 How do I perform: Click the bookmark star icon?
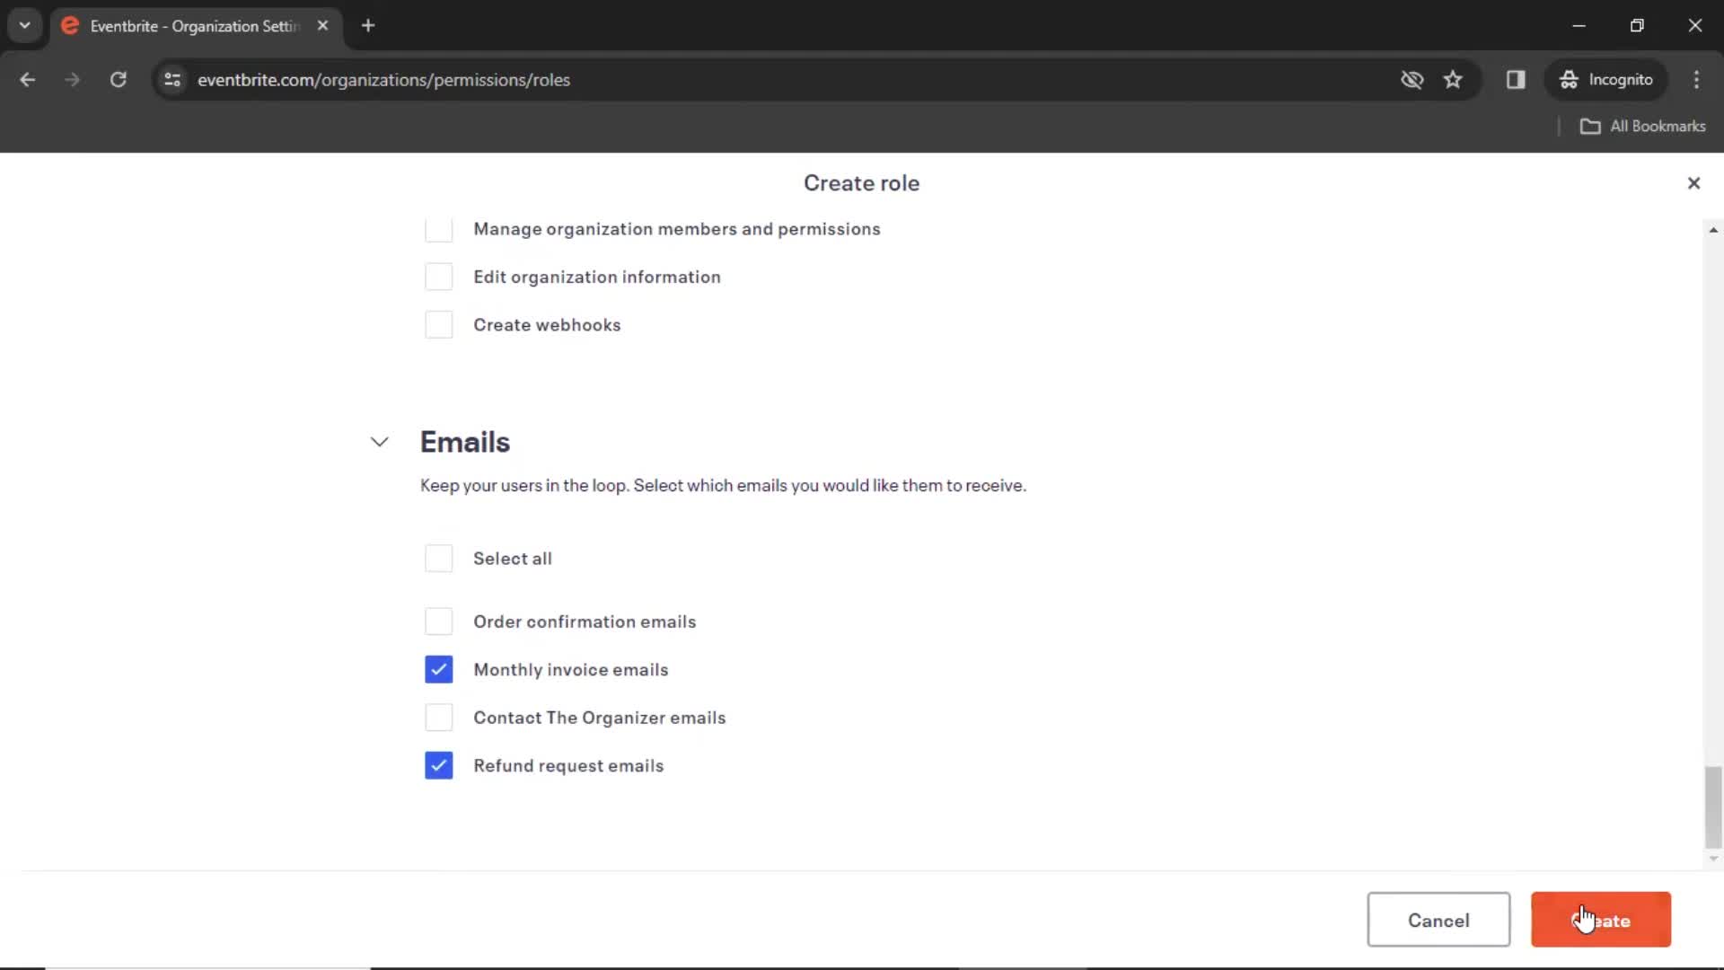click(1454, 79)
